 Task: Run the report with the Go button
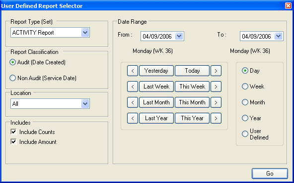point(270,174)
